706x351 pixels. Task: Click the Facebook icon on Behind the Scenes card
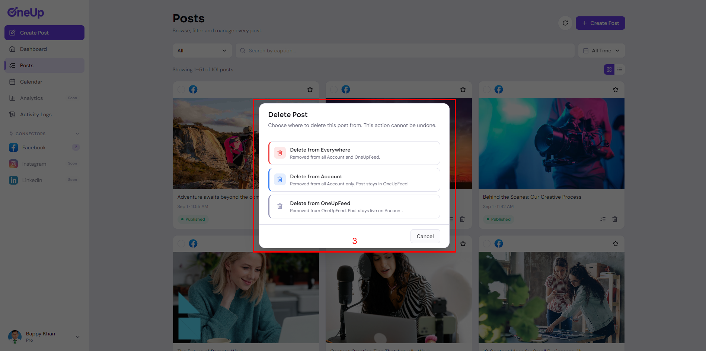[x=499, y=90]
